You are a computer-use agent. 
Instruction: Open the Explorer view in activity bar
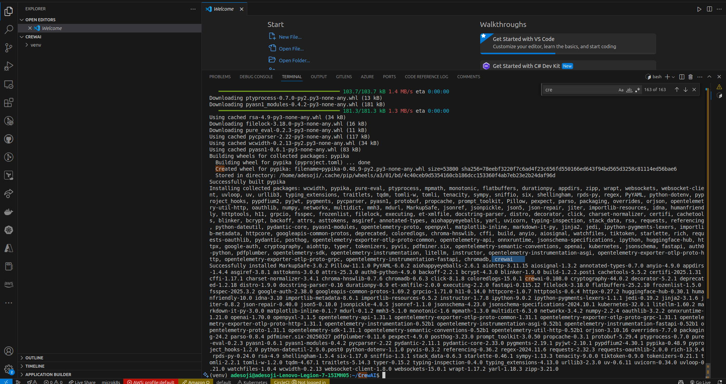9,11
